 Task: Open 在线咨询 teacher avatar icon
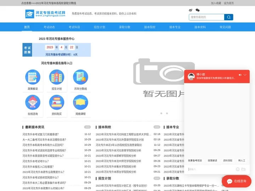[x=33, y=102]
